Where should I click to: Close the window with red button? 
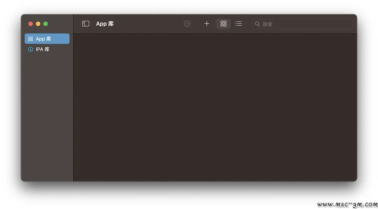[31, 24]
